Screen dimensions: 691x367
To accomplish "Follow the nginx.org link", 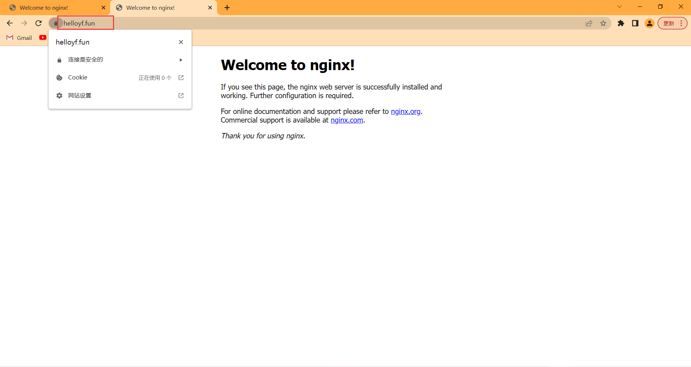I will click(406, 111).
